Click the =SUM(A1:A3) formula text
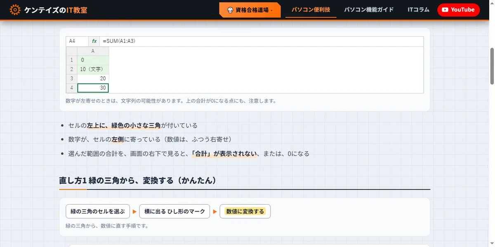This screenshot has height=247, width=495. [x=119, y=41]
